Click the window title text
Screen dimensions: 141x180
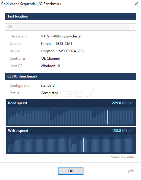(31, 4)
